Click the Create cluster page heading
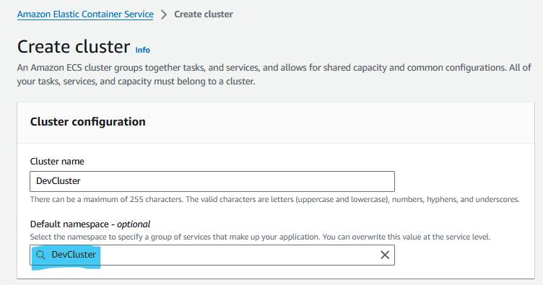 point(74,47)
